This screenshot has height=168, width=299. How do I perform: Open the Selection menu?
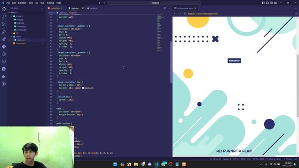(22, 3)
